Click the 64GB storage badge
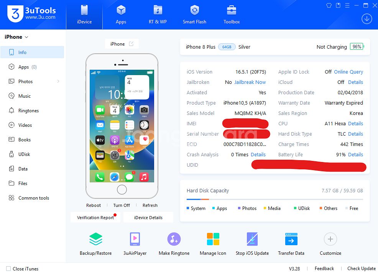 [227, 47]
